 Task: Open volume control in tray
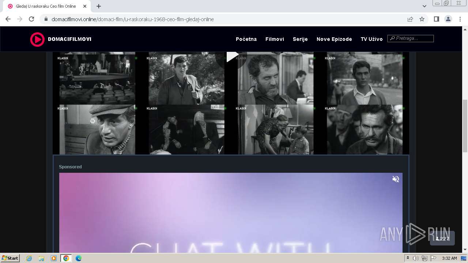(416, 258)
